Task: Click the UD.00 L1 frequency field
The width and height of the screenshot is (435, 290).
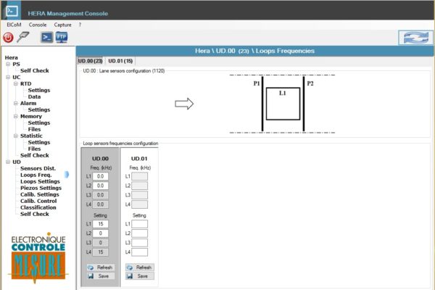Action: (101, 176)
